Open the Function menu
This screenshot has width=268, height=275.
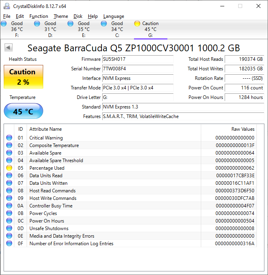click(39, 16)
